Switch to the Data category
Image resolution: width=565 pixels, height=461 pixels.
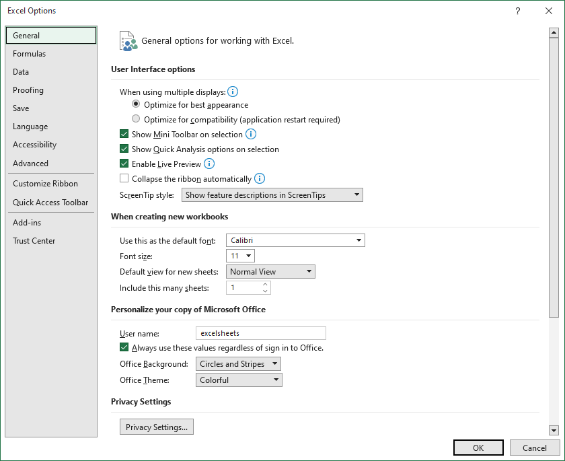click(x=51, y=72)
